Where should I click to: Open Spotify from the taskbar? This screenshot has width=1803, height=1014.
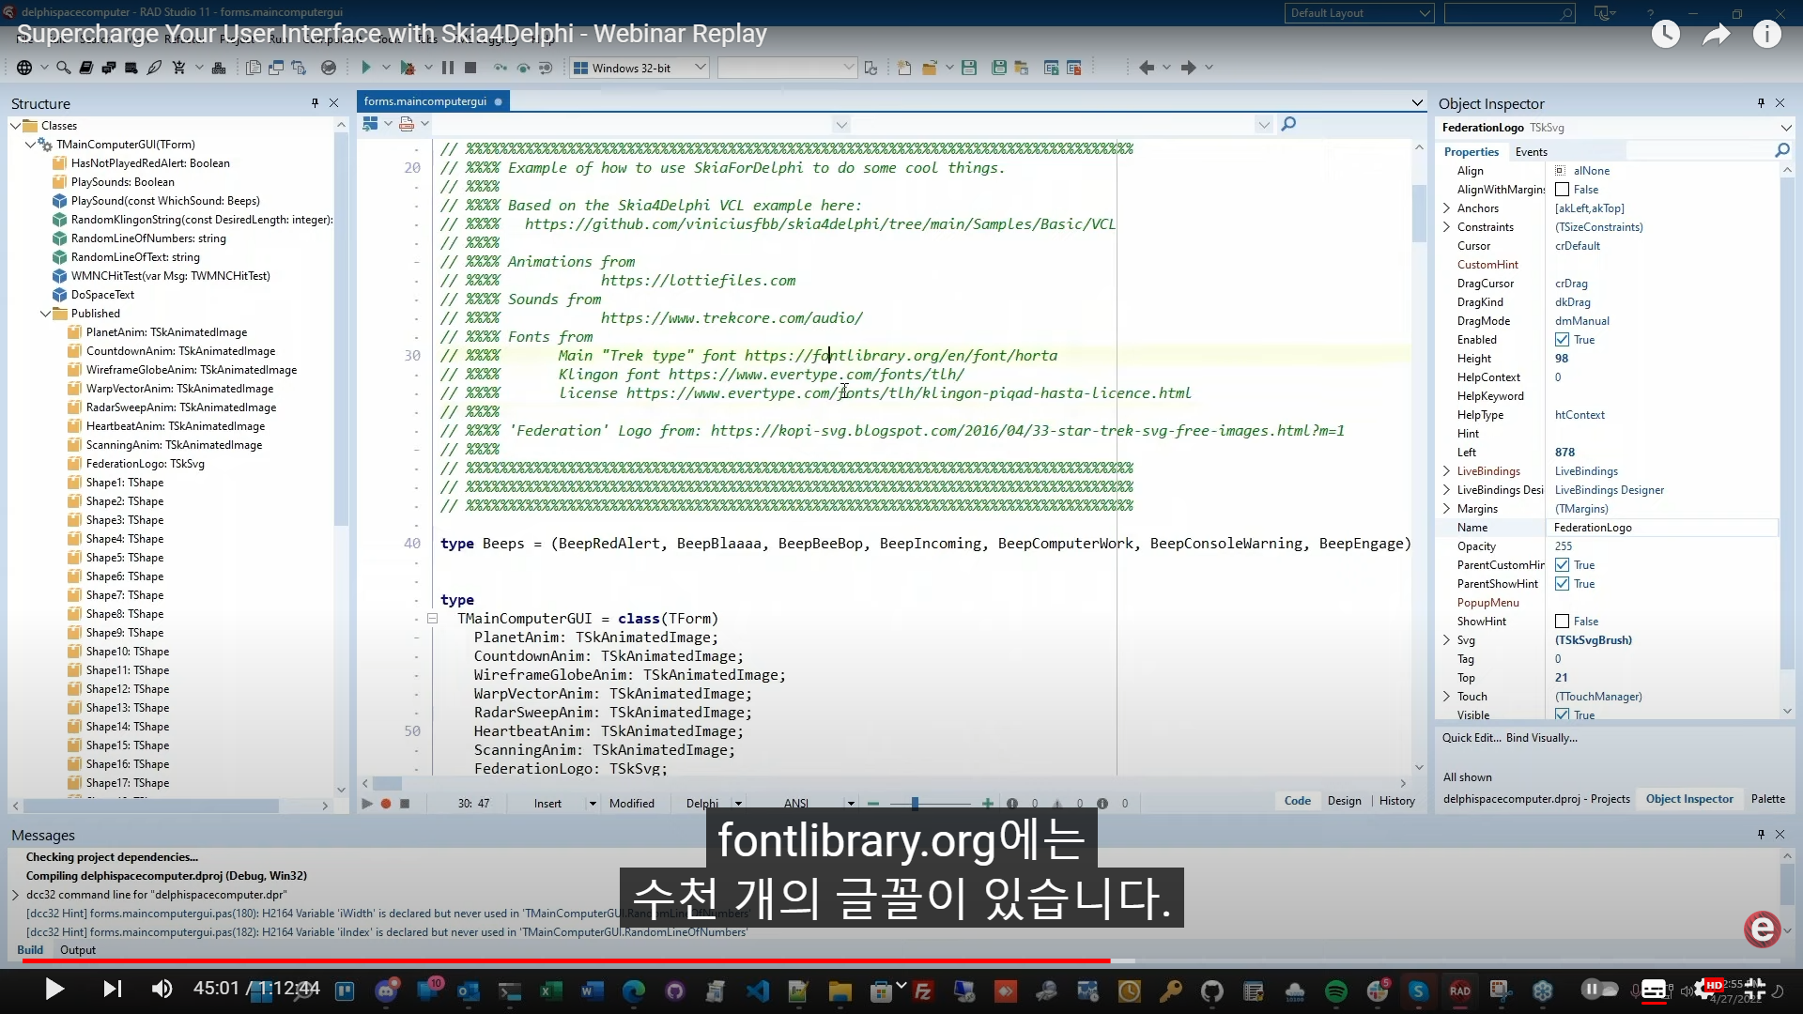tap(1336, 991)
